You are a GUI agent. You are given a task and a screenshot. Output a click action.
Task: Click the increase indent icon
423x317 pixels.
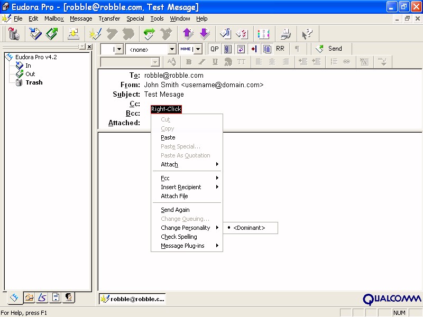click(303, 62)
